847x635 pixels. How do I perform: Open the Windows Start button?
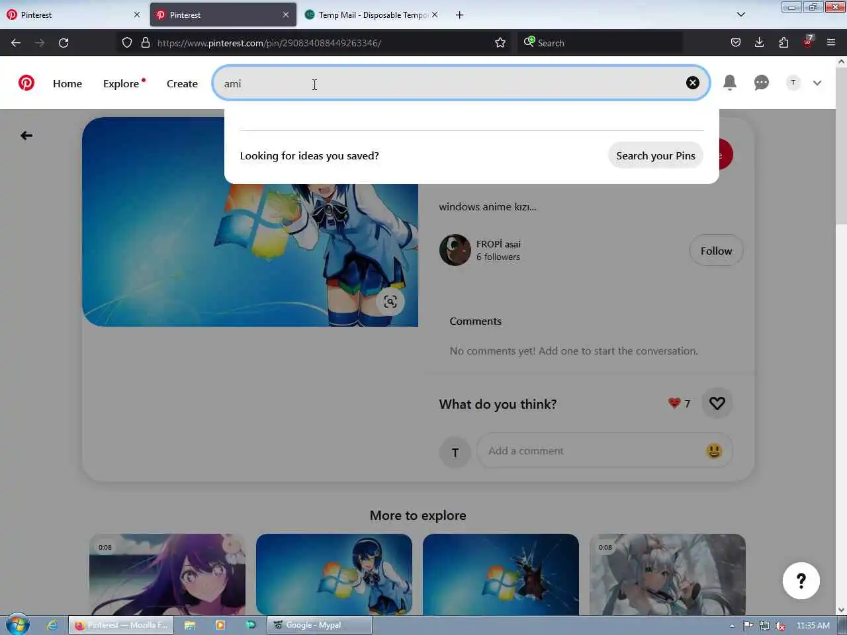17,624
